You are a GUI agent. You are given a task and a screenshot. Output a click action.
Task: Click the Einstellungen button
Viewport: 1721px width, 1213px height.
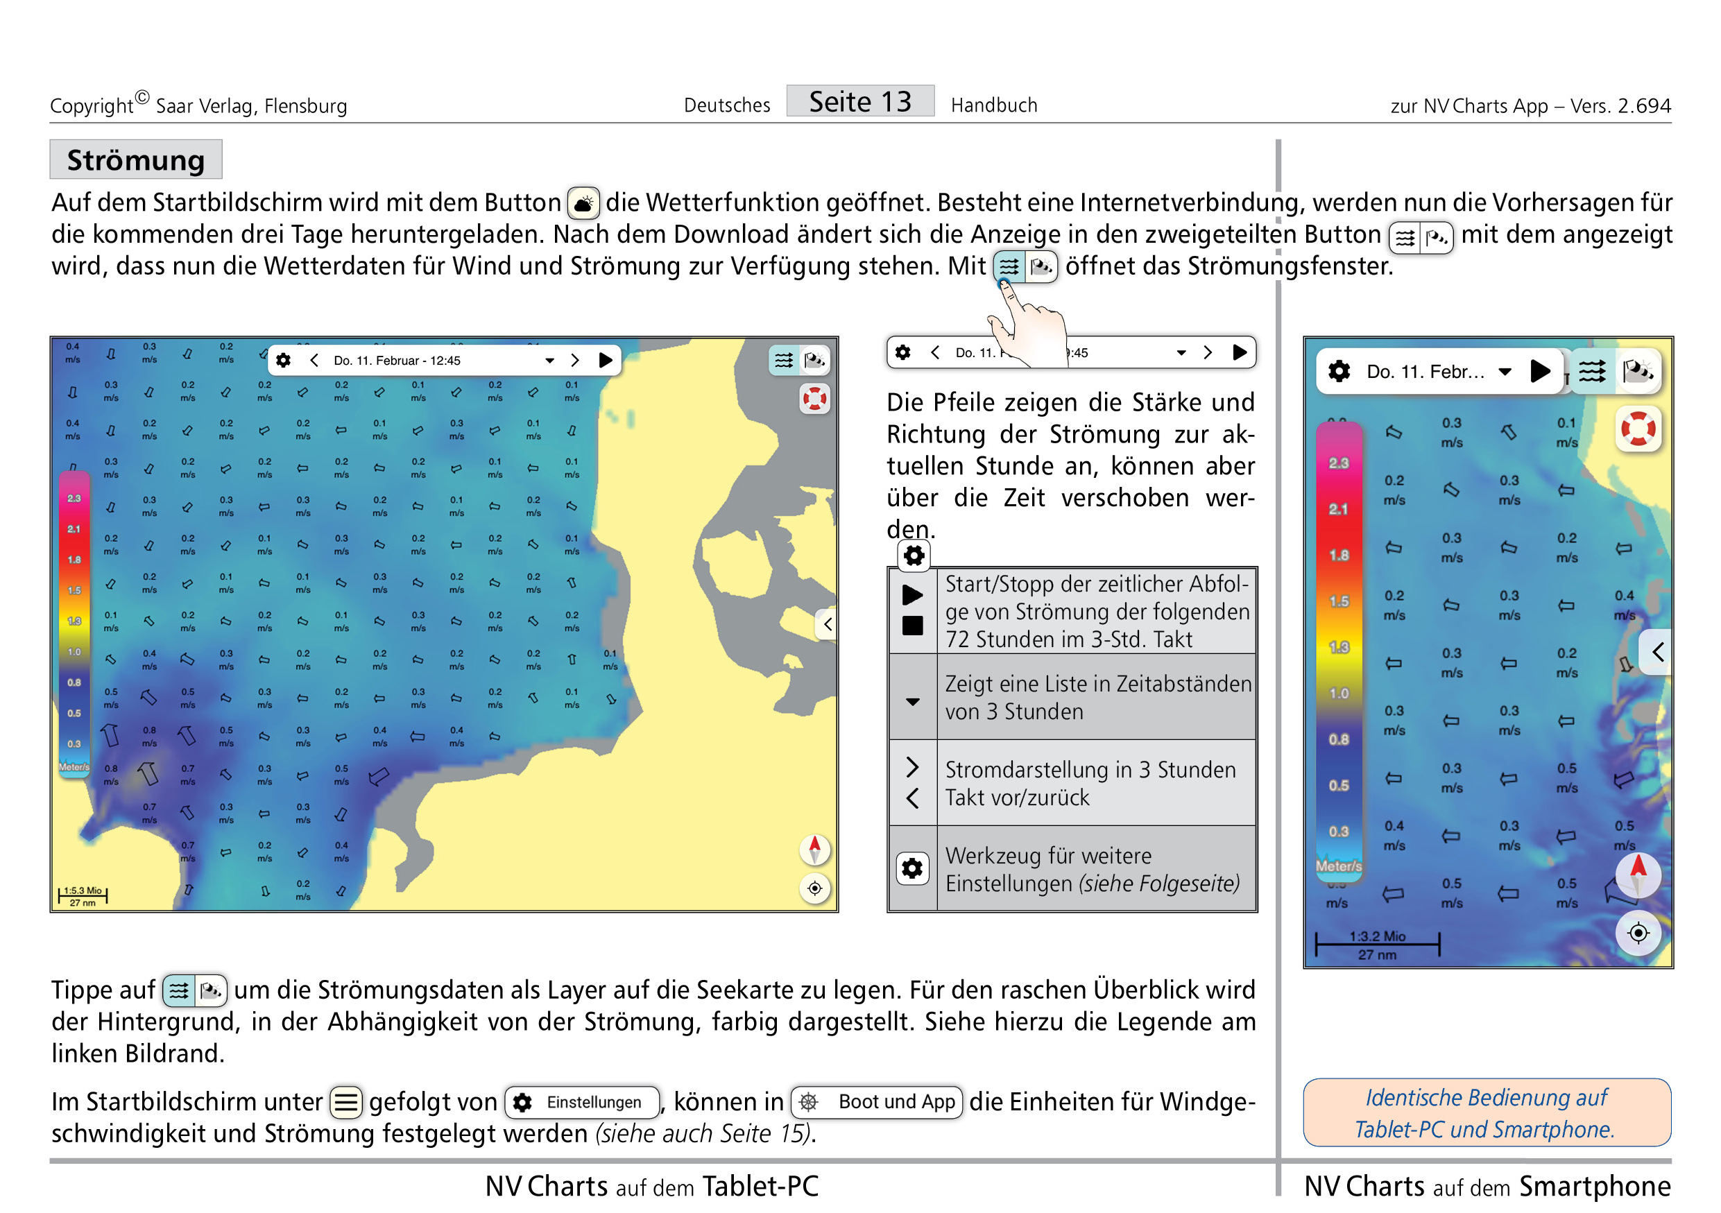point(583,1102)
